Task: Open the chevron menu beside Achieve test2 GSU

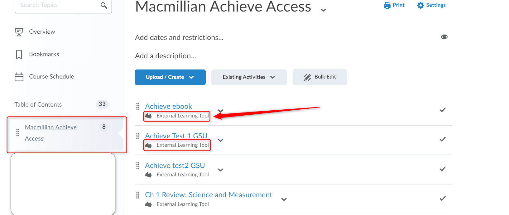Action: 220,170
